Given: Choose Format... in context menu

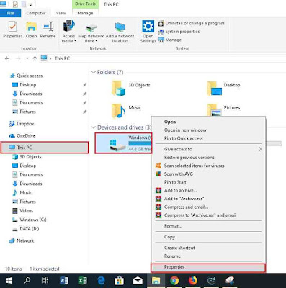Looking at the screenshot, I should pos(208,226).
